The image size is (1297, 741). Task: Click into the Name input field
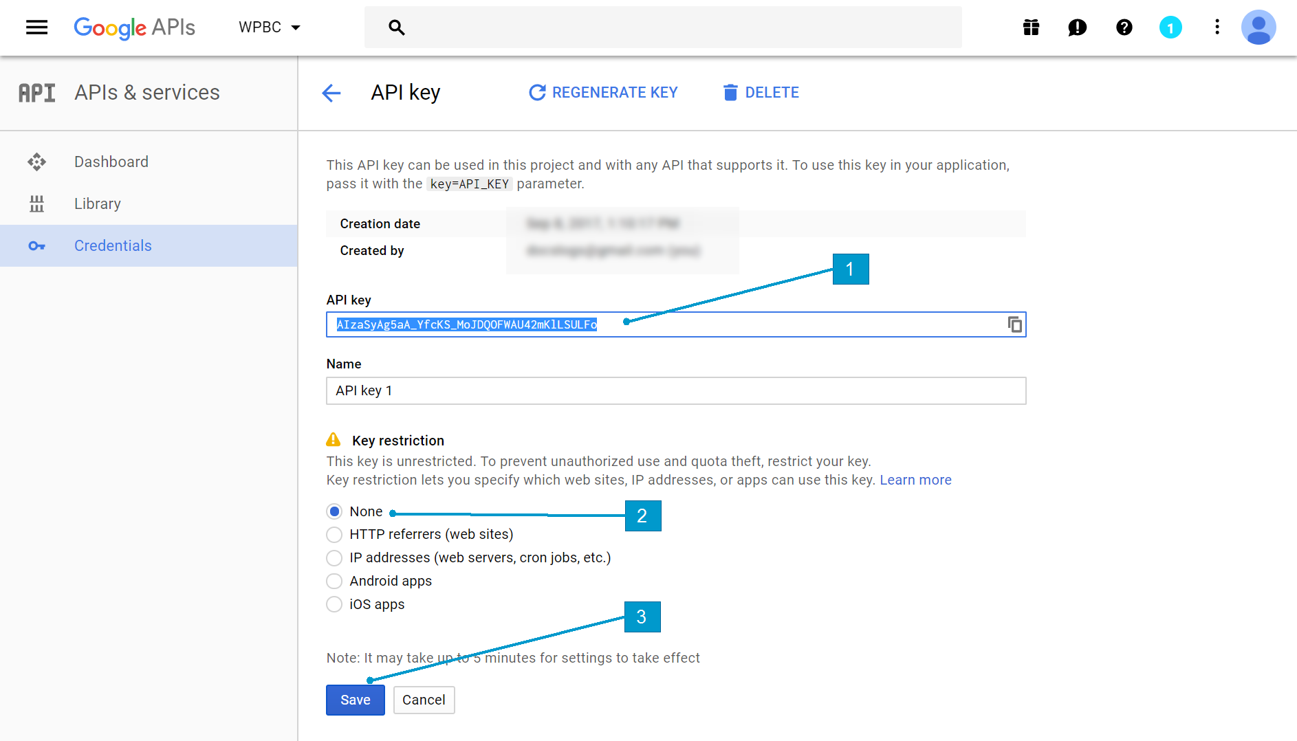tap(675, 390)
